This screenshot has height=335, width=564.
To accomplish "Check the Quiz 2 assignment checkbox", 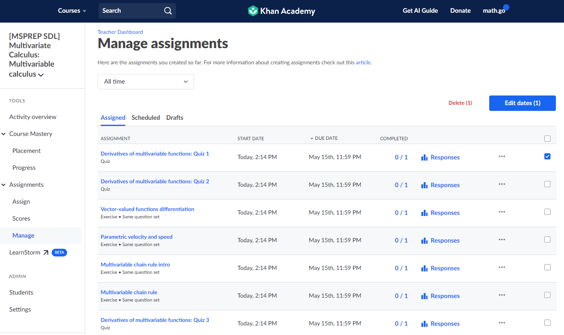I will 547,184.
